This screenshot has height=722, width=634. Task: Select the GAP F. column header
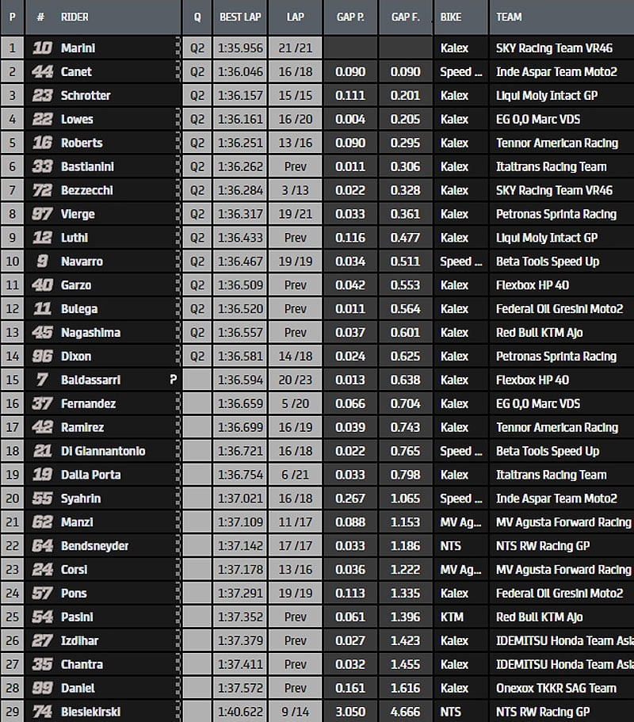[405, 17]
